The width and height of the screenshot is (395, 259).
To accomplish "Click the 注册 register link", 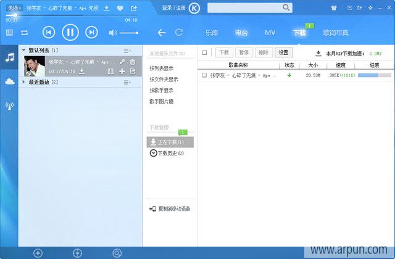I will pos(181,8).
